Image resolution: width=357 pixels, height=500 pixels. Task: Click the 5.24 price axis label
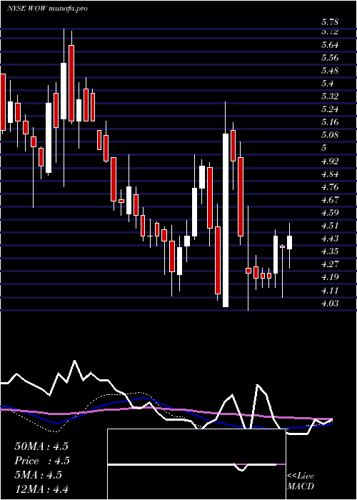pyautogui.click(x=330, y=110)
